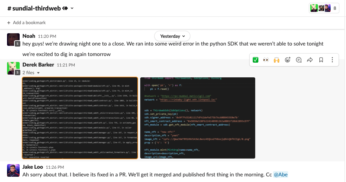The height and width of the screenshot is (182, 346).
Task: Open Jake Loo's profile name
Action: pyautogui.click(x=33, y=167)
